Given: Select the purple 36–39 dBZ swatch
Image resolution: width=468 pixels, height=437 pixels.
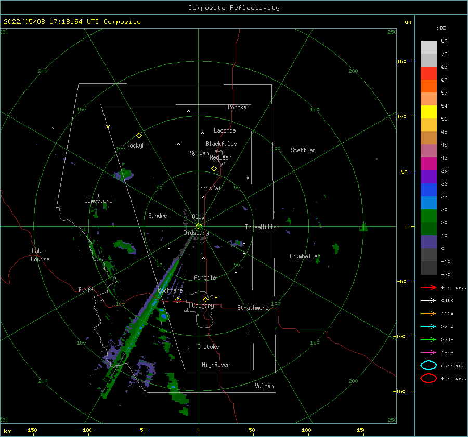Looking at the screenshot, I should 428,177.
